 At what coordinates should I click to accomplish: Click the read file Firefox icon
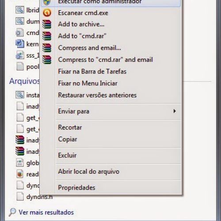click(x=20, y=174)
